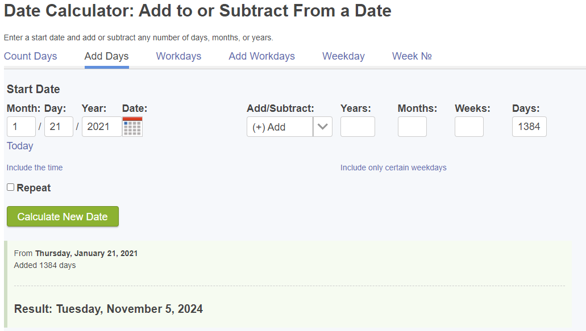Click the Include the time link
Image resolution: width=586 pixels, height=331 pixels.
point(34,167)
